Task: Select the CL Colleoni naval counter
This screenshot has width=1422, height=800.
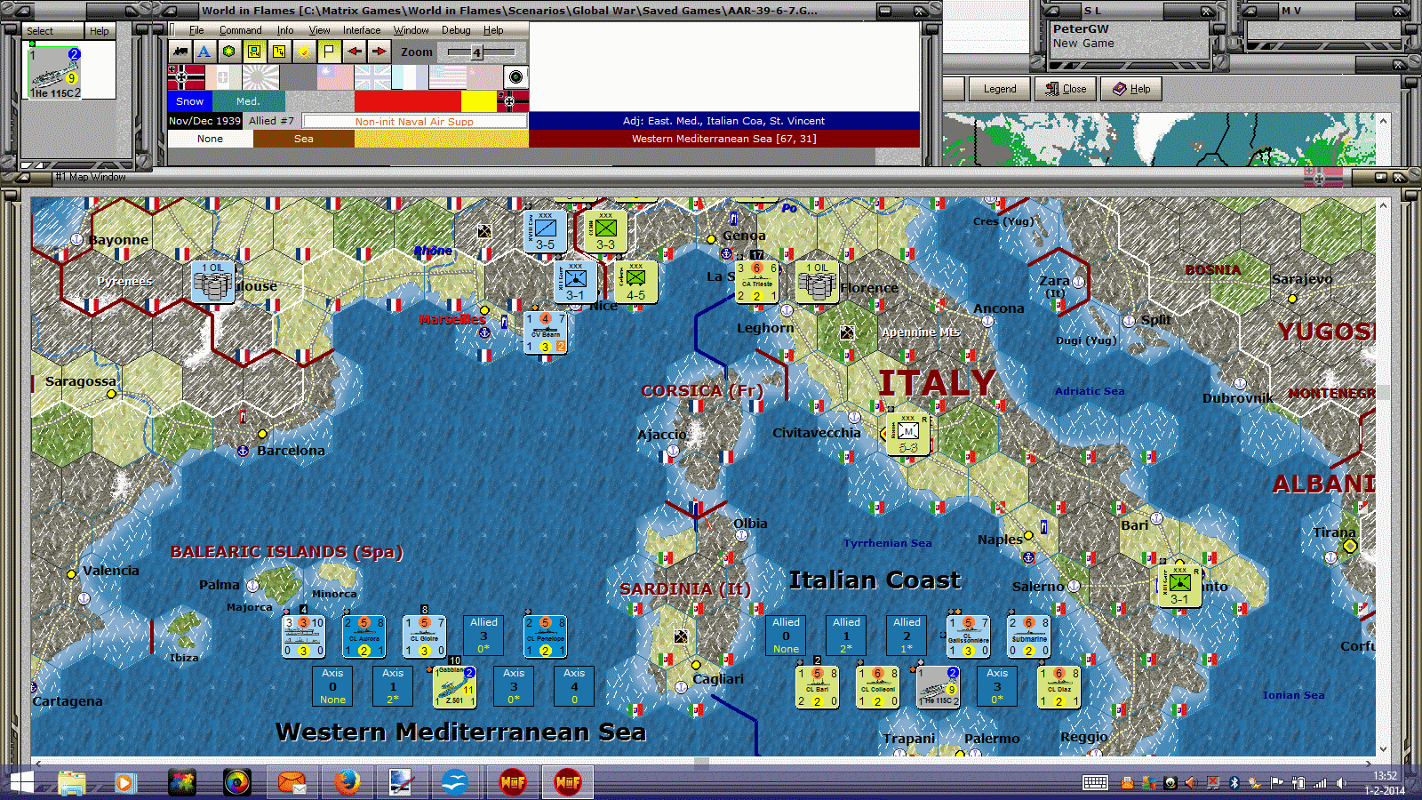Action: pyautogui.click(x=877, y=687)
